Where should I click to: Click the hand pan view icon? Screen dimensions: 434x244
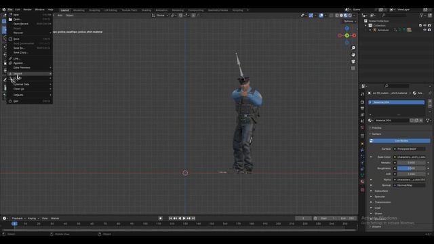click(353, 55)
